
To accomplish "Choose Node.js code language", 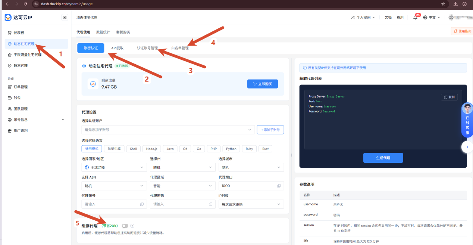I will click(x=151, y=149).
